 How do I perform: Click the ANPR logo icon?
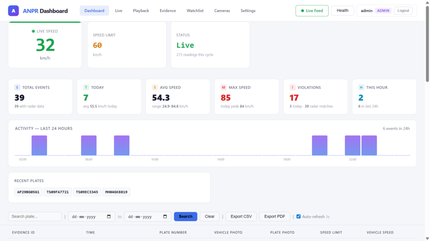[x=13, y=11]
